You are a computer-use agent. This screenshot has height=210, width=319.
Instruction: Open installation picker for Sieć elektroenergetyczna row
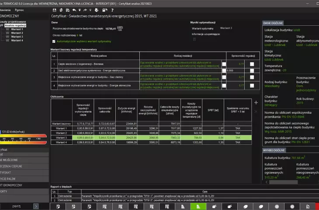click(x=224, y=70)
